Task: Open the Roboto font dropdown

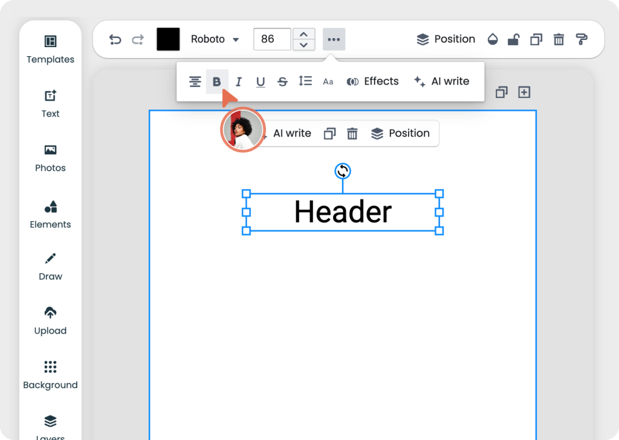Action: (x=215, y=39)
